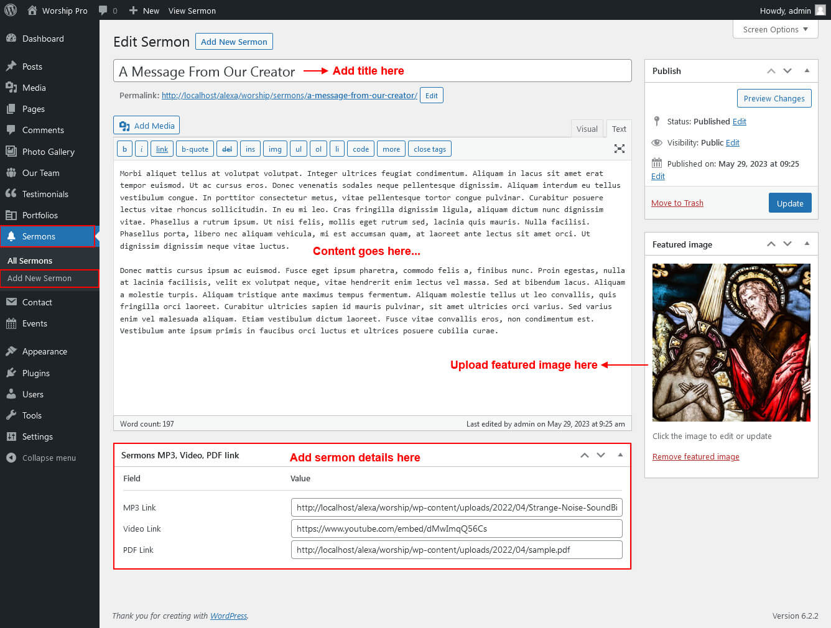831x628 pixels.
Task: Toggle the Publish panel closed
Action: point(807,71)
